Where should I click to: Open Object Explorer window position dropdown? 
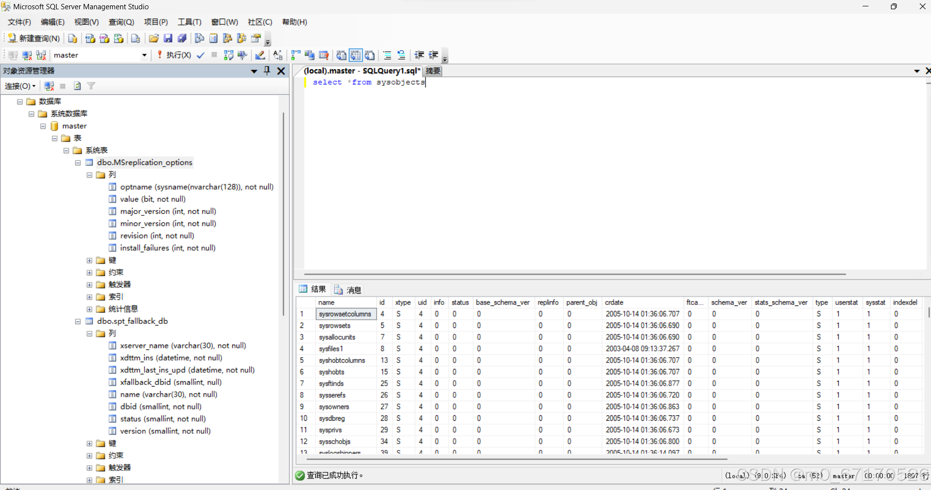(254, 71)
